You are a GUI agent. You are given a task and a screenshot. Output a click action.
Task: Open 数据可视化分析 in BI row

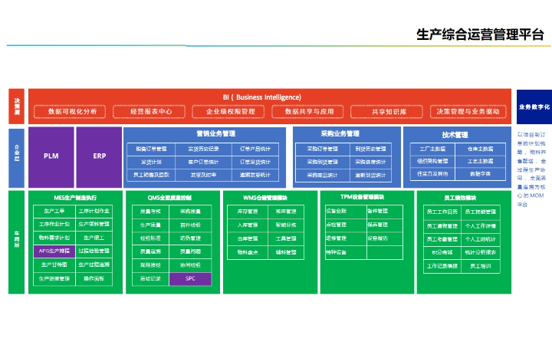(x=72, y=112)
